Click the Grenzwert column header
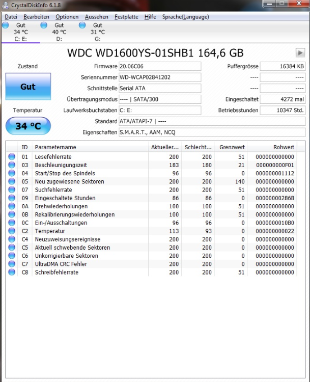The image size is (310, 382). point(231,147)
